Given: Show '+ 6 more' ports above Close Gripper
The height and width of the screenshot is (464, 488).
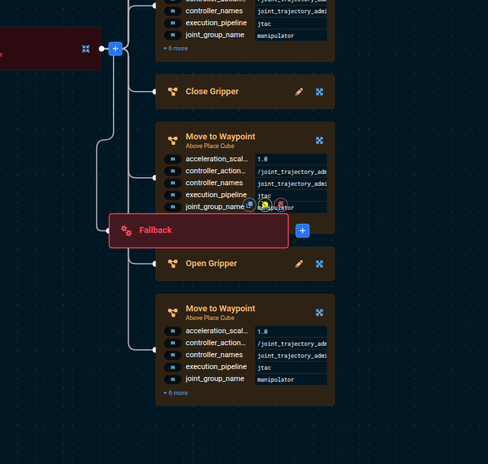Looking at the screenshot, I should point(175,48).
